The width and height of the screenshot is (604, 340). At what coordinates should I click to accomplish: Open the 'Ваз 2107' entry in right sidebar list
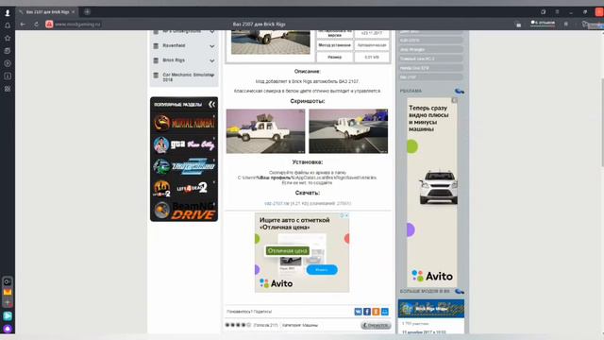431,77
